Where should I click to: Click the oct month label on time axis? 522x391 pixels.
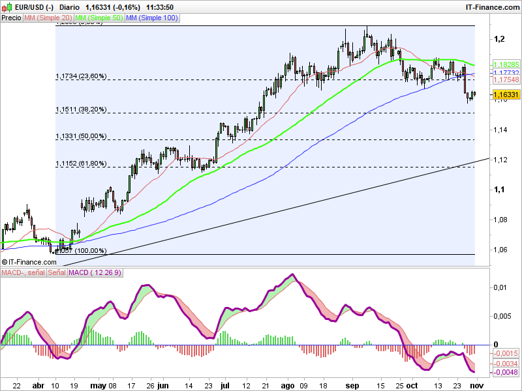pos(412,386)
